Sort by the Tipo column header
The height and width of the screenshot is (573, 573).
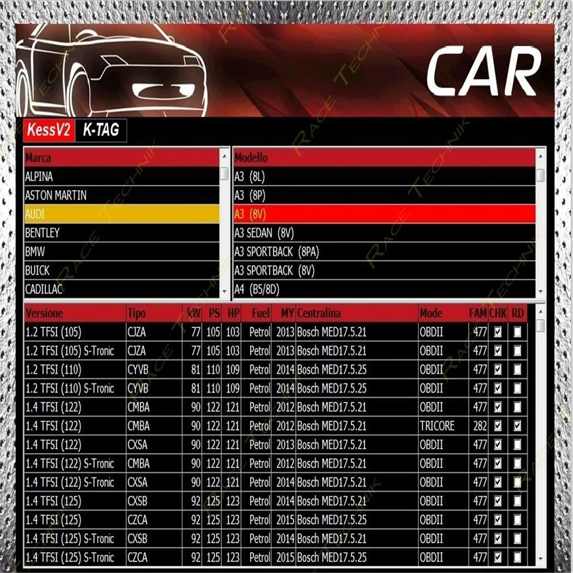pos(154,313)
